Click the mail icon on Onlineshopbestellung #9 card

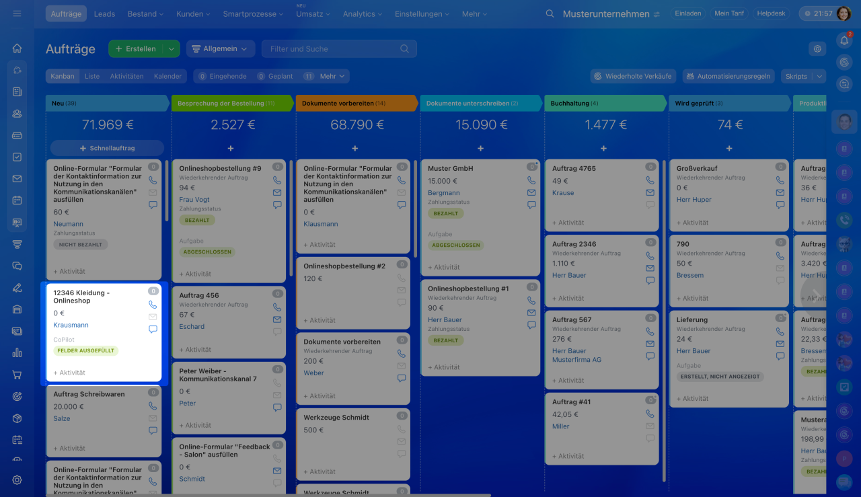[x=277, y=192]
